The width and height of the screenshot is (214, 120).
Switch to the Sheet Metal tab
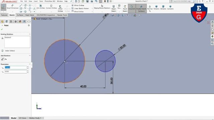pyautogui.click(x=29, y=15)
